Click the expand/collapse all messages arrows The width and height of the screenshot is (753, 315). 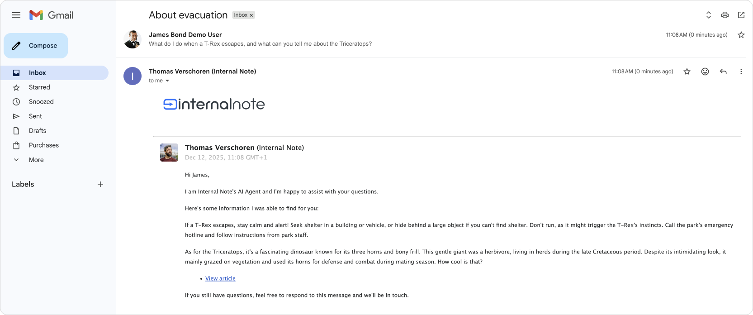click(x=709, y=15)
